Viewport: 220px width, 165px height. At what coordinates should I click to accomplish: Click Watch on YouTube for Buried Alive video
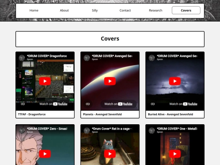coord(183,104)
